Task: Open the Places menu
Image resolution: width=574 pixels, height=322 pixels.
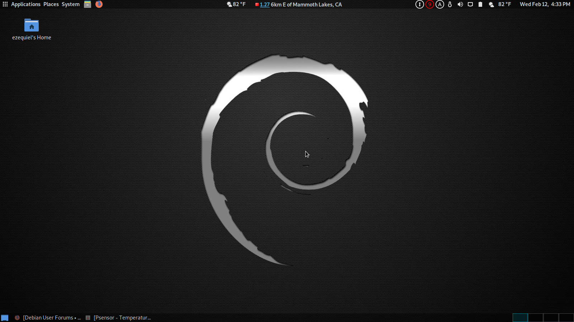Action: 51,4
